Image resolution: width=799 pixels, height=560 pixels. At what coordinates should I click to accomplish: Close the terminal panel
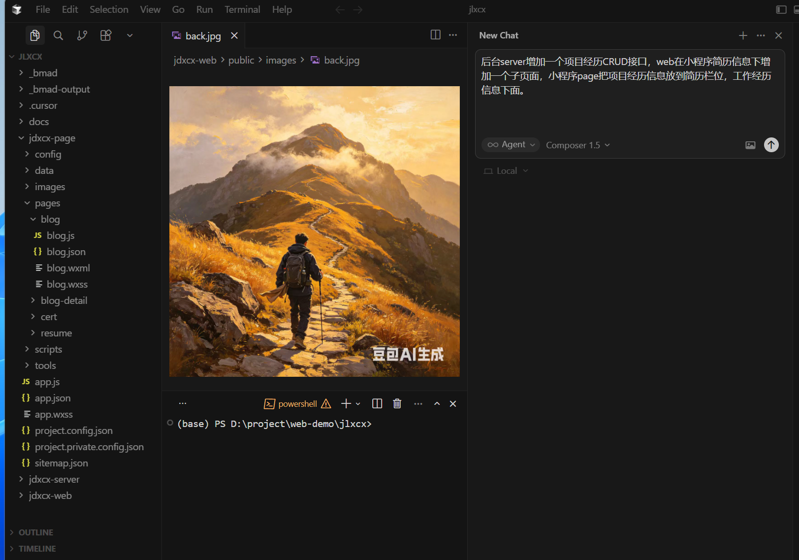click(453, 404)
